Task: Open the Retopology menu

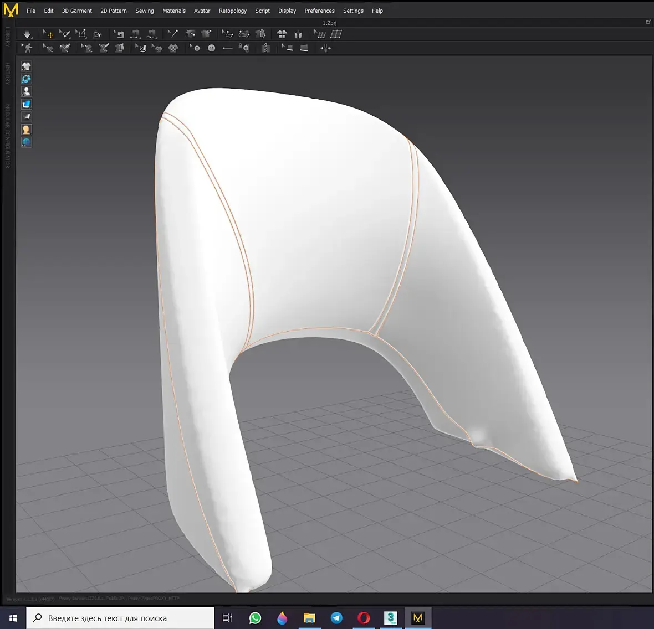Action: point(232,11)
